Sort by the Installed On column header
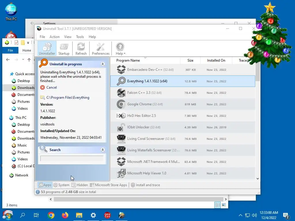 (x=216, y=60)
